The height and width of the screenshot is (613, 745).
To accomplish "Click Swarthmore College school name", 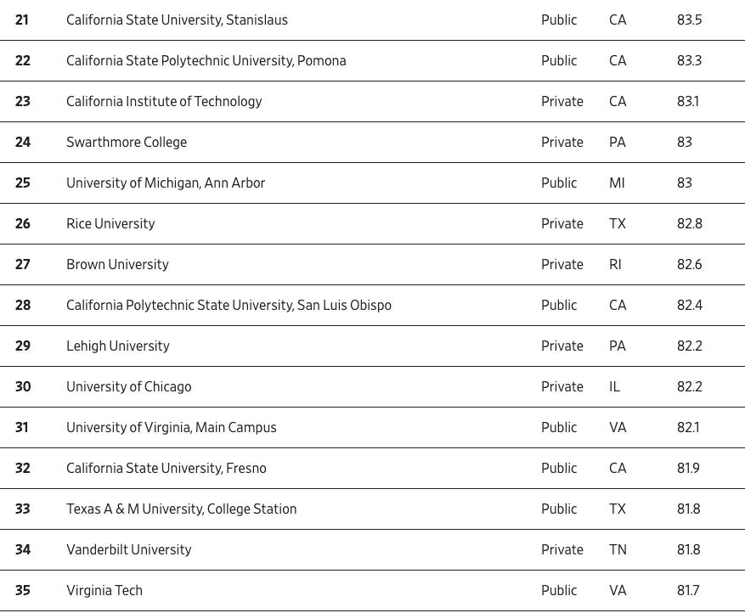I will (x=127, y=143).
